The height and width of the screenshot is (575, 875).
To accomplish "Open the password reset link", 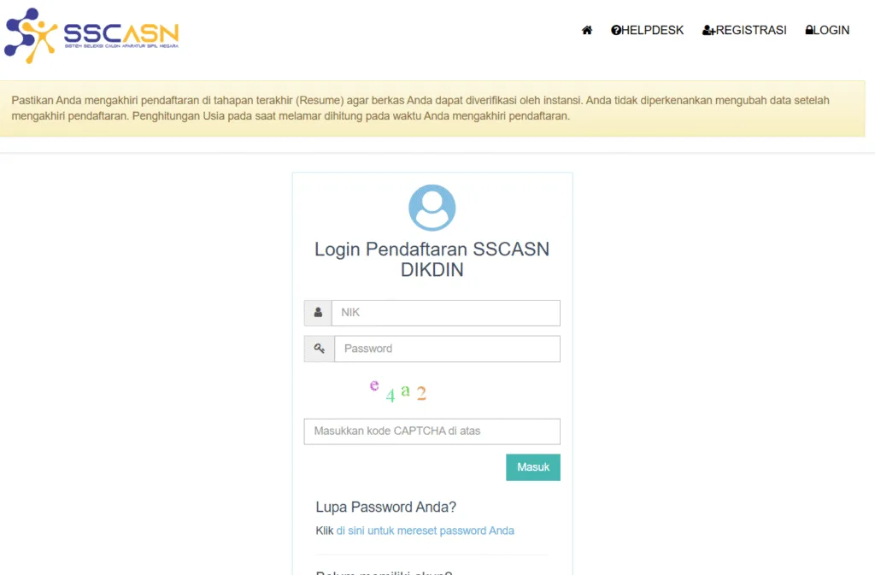I will pos(426,531).
